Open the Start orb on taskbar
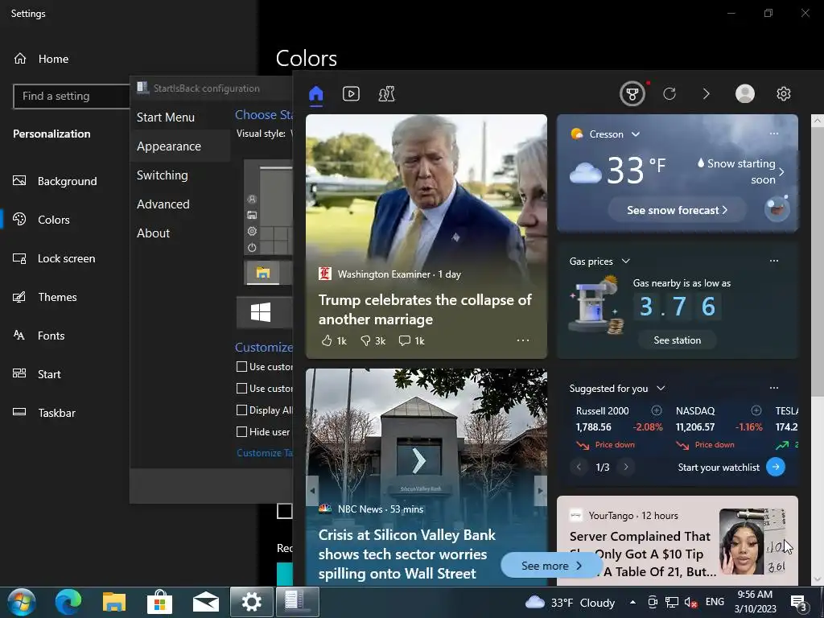Viewport: 824px width, 618px height. click(22, 602)
